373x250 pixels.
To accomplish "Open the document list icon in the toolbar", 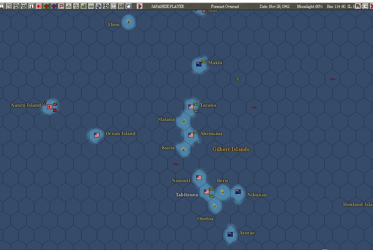I will coord(9,6).
